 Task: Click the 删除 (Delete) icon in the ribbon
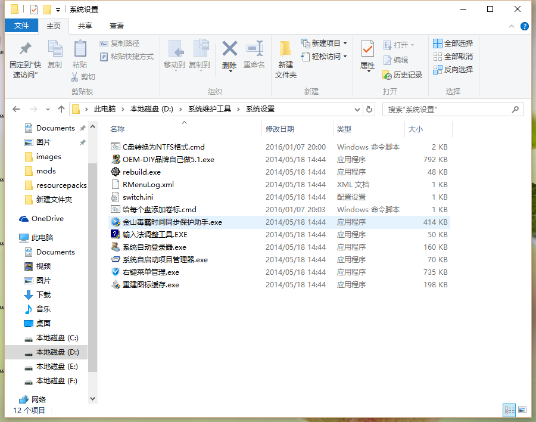[229, 54]
